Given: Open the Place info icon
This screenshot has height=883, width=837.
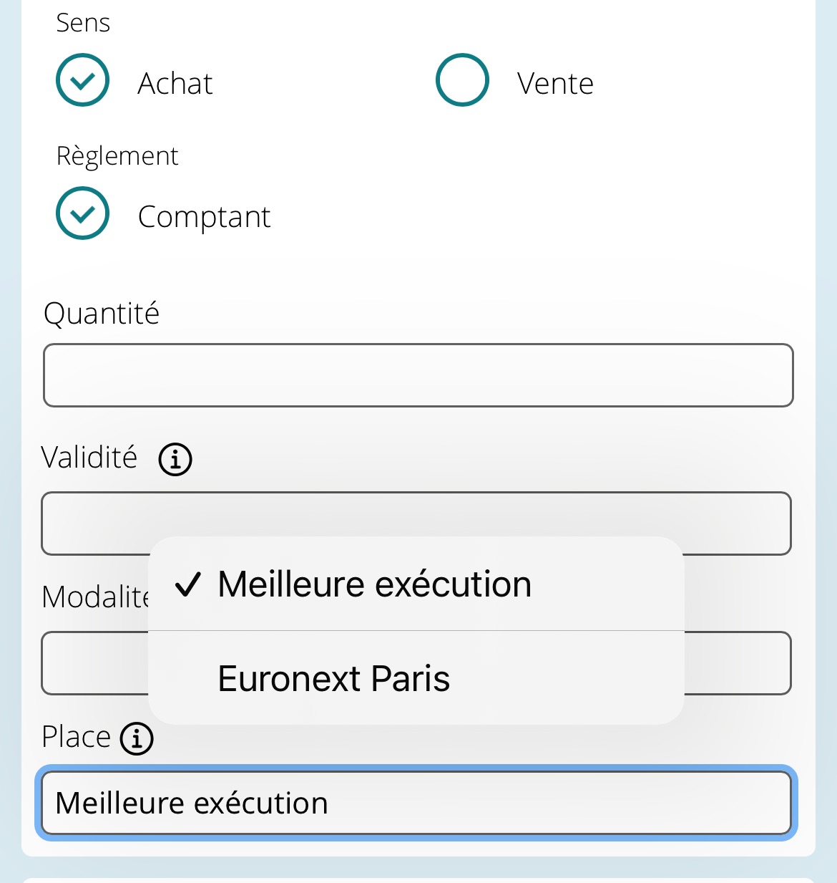Looking at the screenshot, I should [137, 738].
